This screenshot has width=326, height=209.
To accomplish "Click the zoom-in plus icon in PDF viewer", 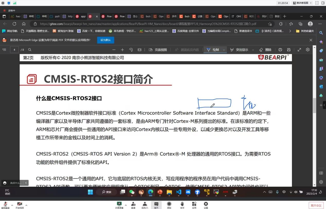I will tap(123, 49).
